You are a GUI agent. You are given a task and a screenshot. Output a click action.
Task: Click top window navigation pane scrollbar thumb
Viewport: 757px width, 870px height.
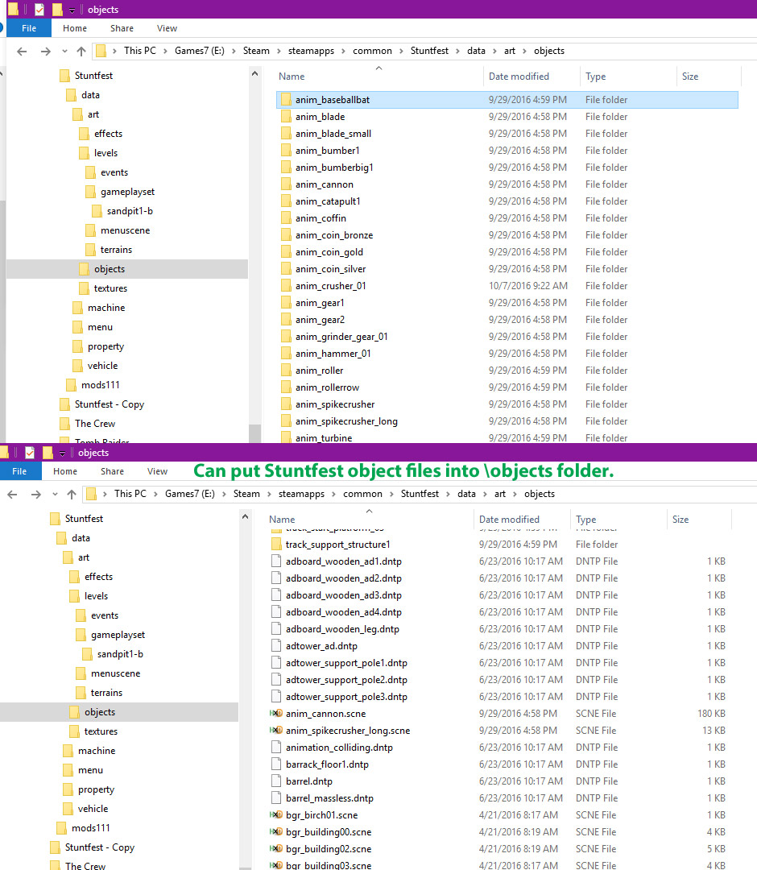tap(254, 433)
